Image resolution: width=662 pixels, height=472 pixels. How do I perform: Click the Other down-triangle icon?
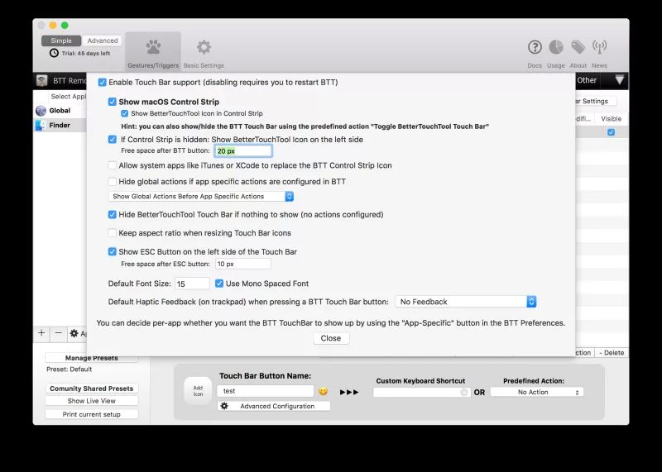619,79
